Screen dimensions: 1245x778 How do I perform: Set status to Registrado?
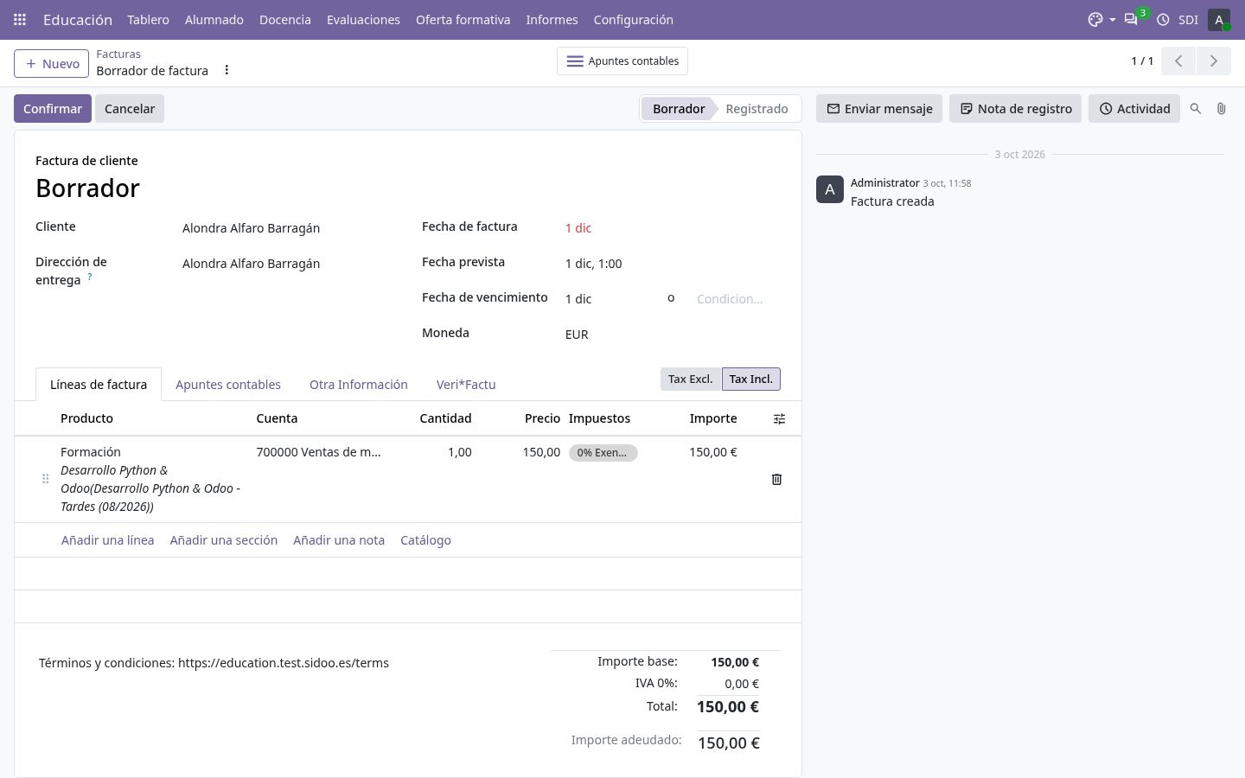tap(757, 109)
